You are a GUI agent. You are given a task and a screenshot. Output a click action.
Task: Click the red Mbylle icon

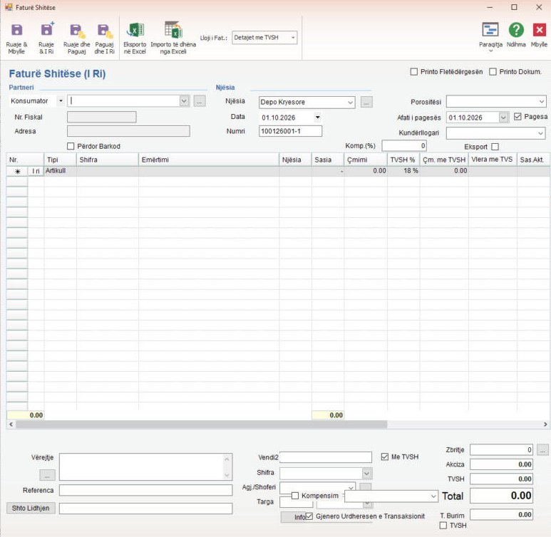(x=539, y=30)
